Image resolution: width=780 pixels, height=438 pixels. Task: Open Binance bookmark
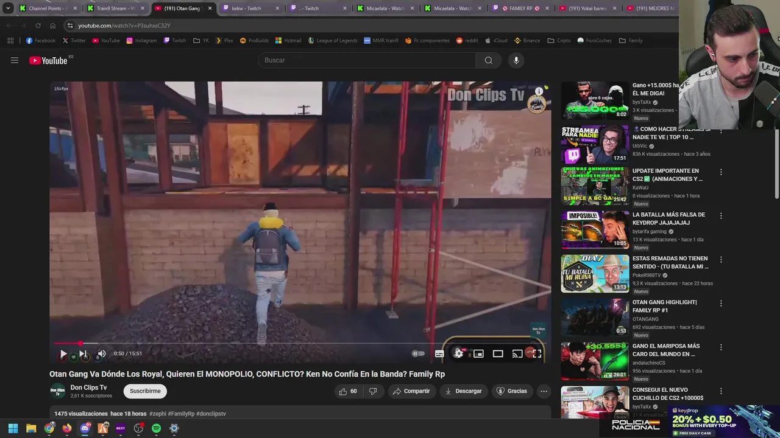(x=527, y=41)
